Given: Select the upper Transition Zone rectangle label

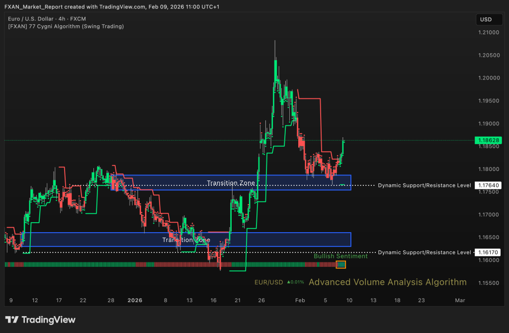Looking at the screenshot, I should (231, 183).
